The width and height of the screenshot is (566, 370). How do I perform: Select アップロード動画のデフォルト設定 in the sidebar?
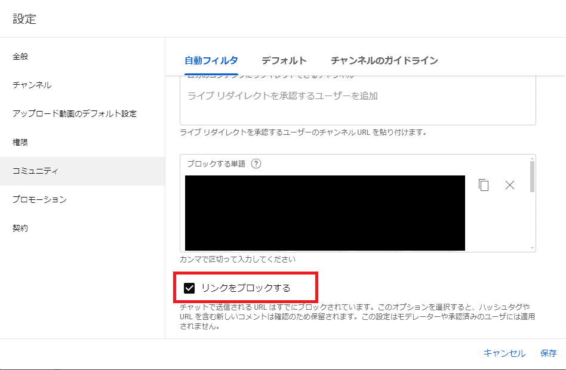(66, 113)
